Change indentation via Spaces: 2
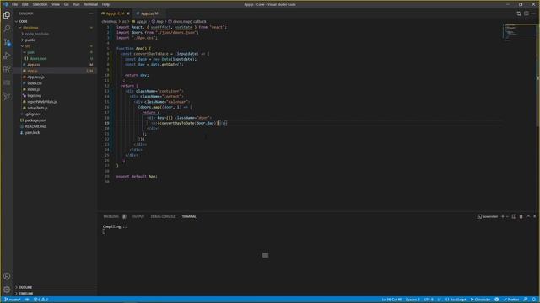This screenshot has height=303, width=540. pos(413,300)
